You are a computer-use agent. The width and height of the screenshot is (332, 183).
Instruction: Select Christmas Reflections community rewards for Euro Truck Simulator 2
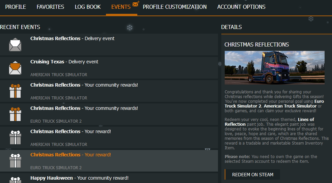click(x=109, y=115)
